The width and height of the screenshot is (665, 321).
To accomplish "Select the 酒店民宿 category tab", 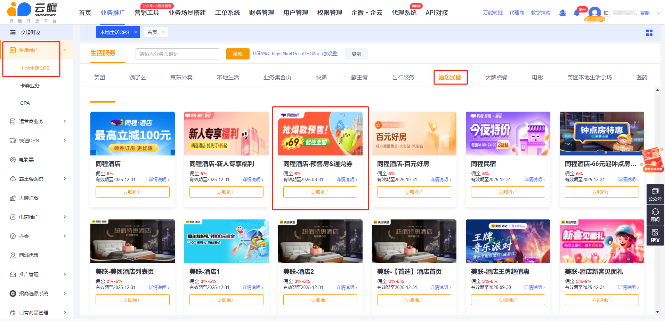I will click(x=450, y=77).
